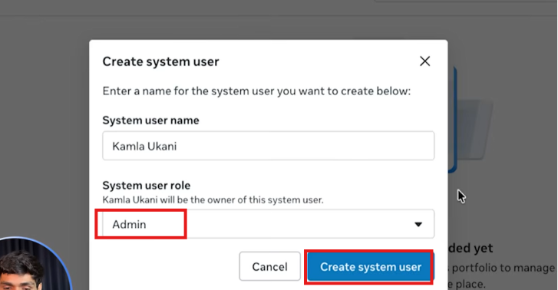Image resolution: width=558 pixels, height=290 pixels.
Task: Click the Create system user button
Action: pos(371,267)
